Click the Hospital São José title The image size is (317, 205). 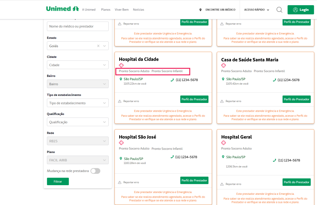(138, 137)
